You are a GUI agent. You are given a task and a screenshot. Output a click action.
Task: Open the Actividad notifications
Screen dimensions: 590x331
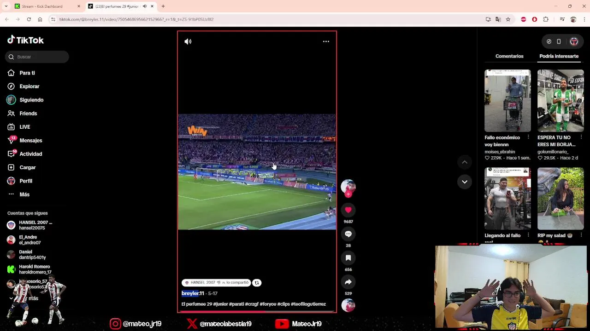click(x=25, y=154)
